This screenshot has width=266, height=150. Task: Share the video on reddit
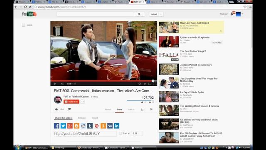pyautogui.click(x=83, y=126)
